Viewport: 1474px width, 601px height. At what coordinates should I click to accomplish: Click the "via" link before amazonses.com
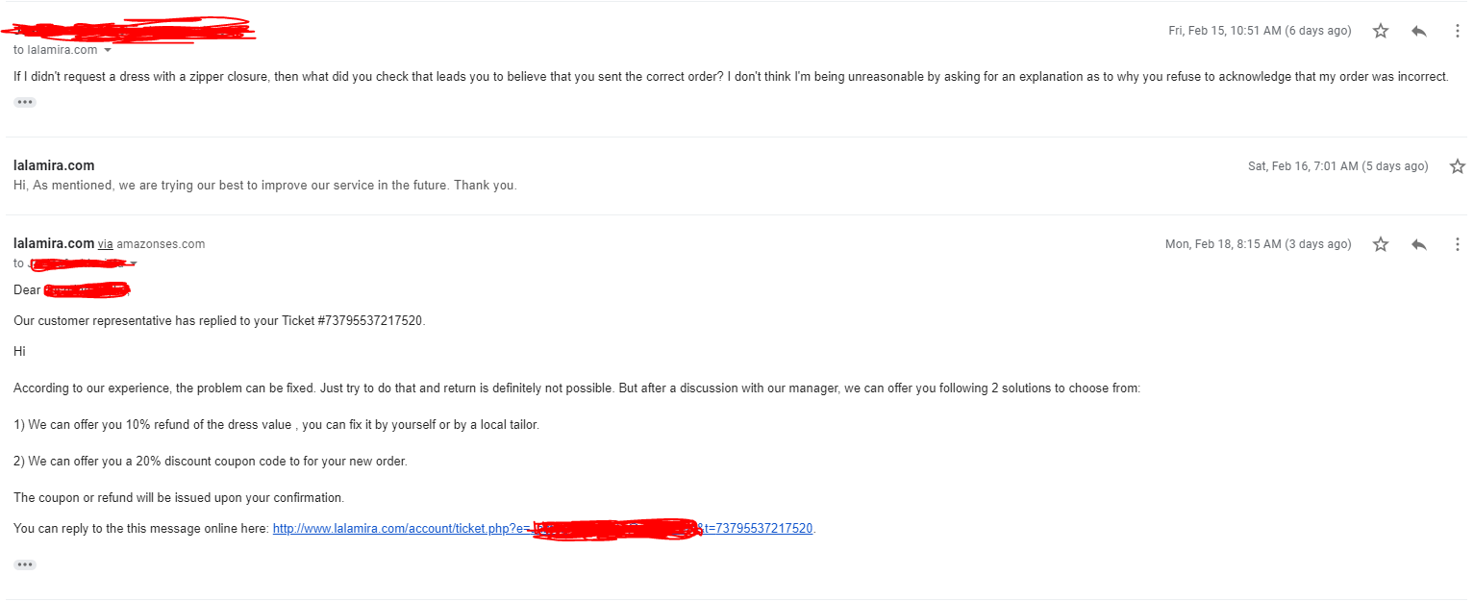(105, 244)
